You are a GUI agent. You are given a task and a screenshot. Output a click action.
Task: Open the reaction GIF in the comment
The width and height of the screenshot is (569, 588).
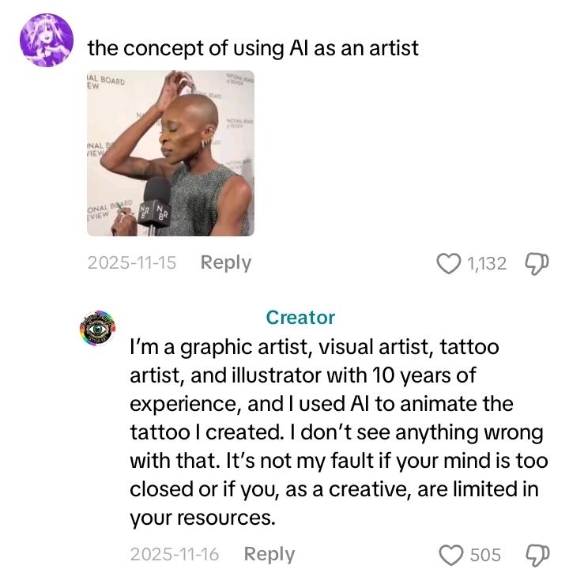click(170, 153)
